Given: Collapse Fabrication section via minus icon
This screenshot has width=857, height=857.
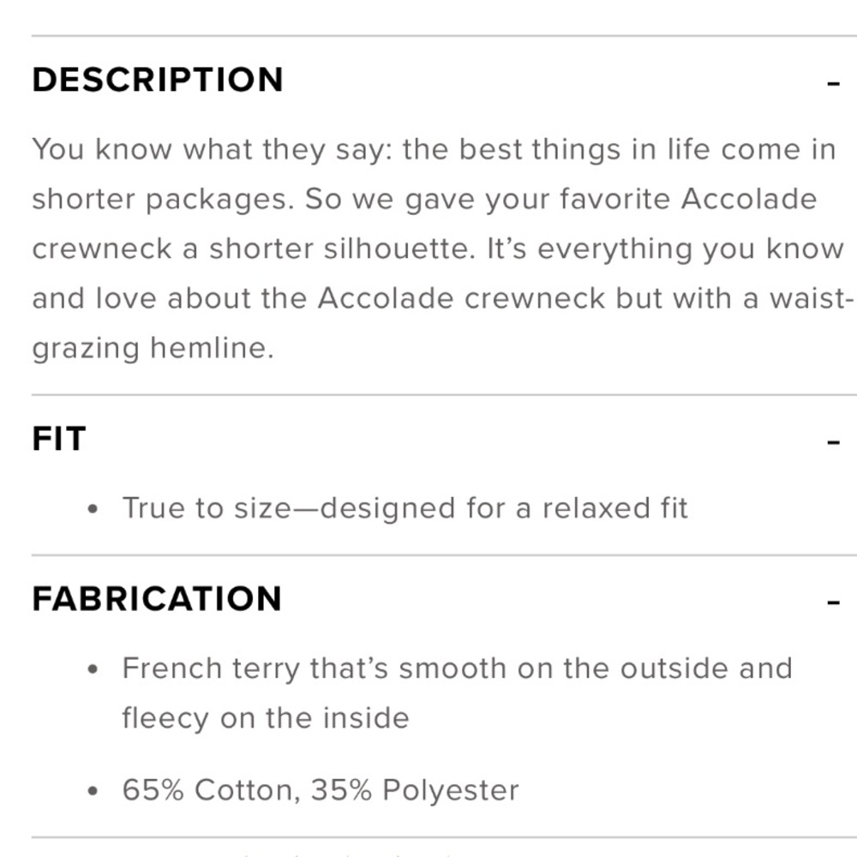Looking at the screenshot, I should pyautogui.click(x=833, y=602).
